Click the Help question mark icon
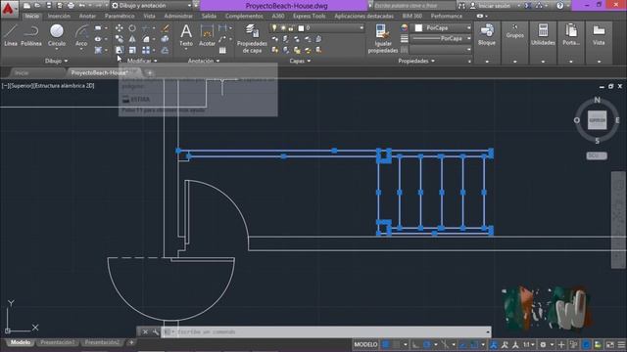Screen dimensions: 627x352 click(559, 6)
